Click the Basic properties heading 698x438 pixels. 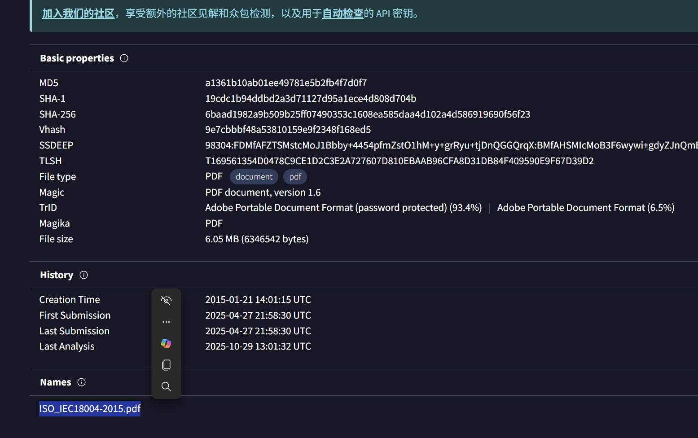[77, 58]
